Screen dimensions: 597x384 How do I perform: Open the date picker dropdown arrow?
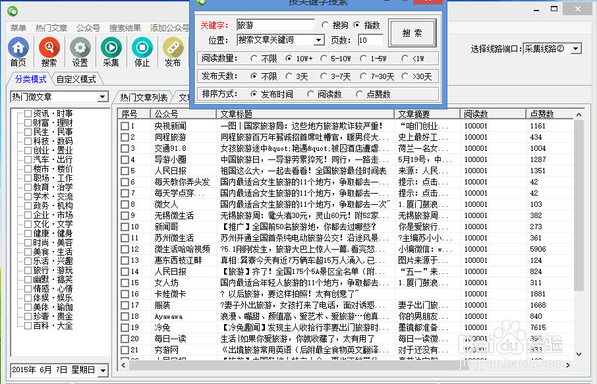(103, 370)
